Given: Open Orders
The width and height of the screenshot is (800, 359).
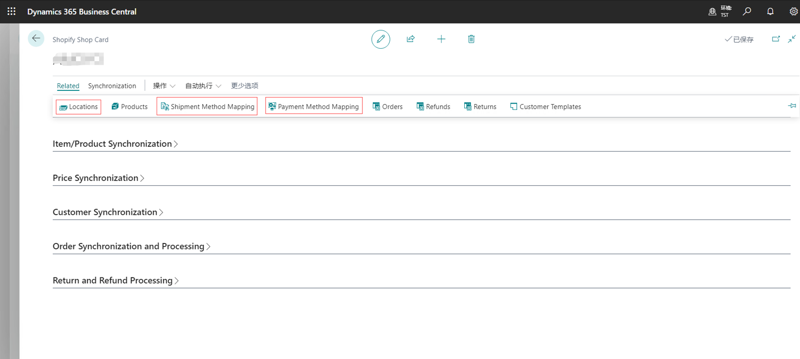Looking at the screenshot, I should click(387, 107).
